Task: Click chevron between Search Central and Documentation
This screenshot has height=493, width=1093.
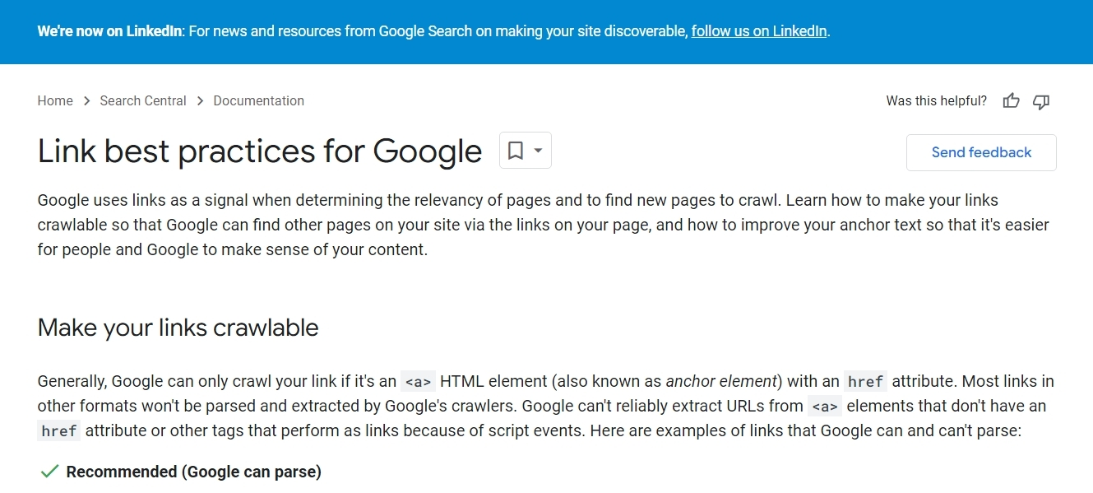Action: point(200,100)
